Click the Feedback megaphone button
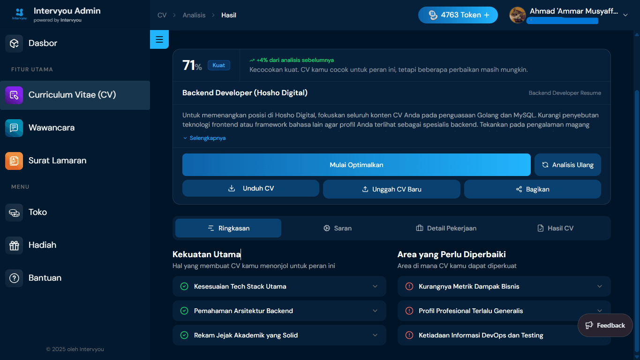This screenshot has width=640, height=360. coord(605,325)
